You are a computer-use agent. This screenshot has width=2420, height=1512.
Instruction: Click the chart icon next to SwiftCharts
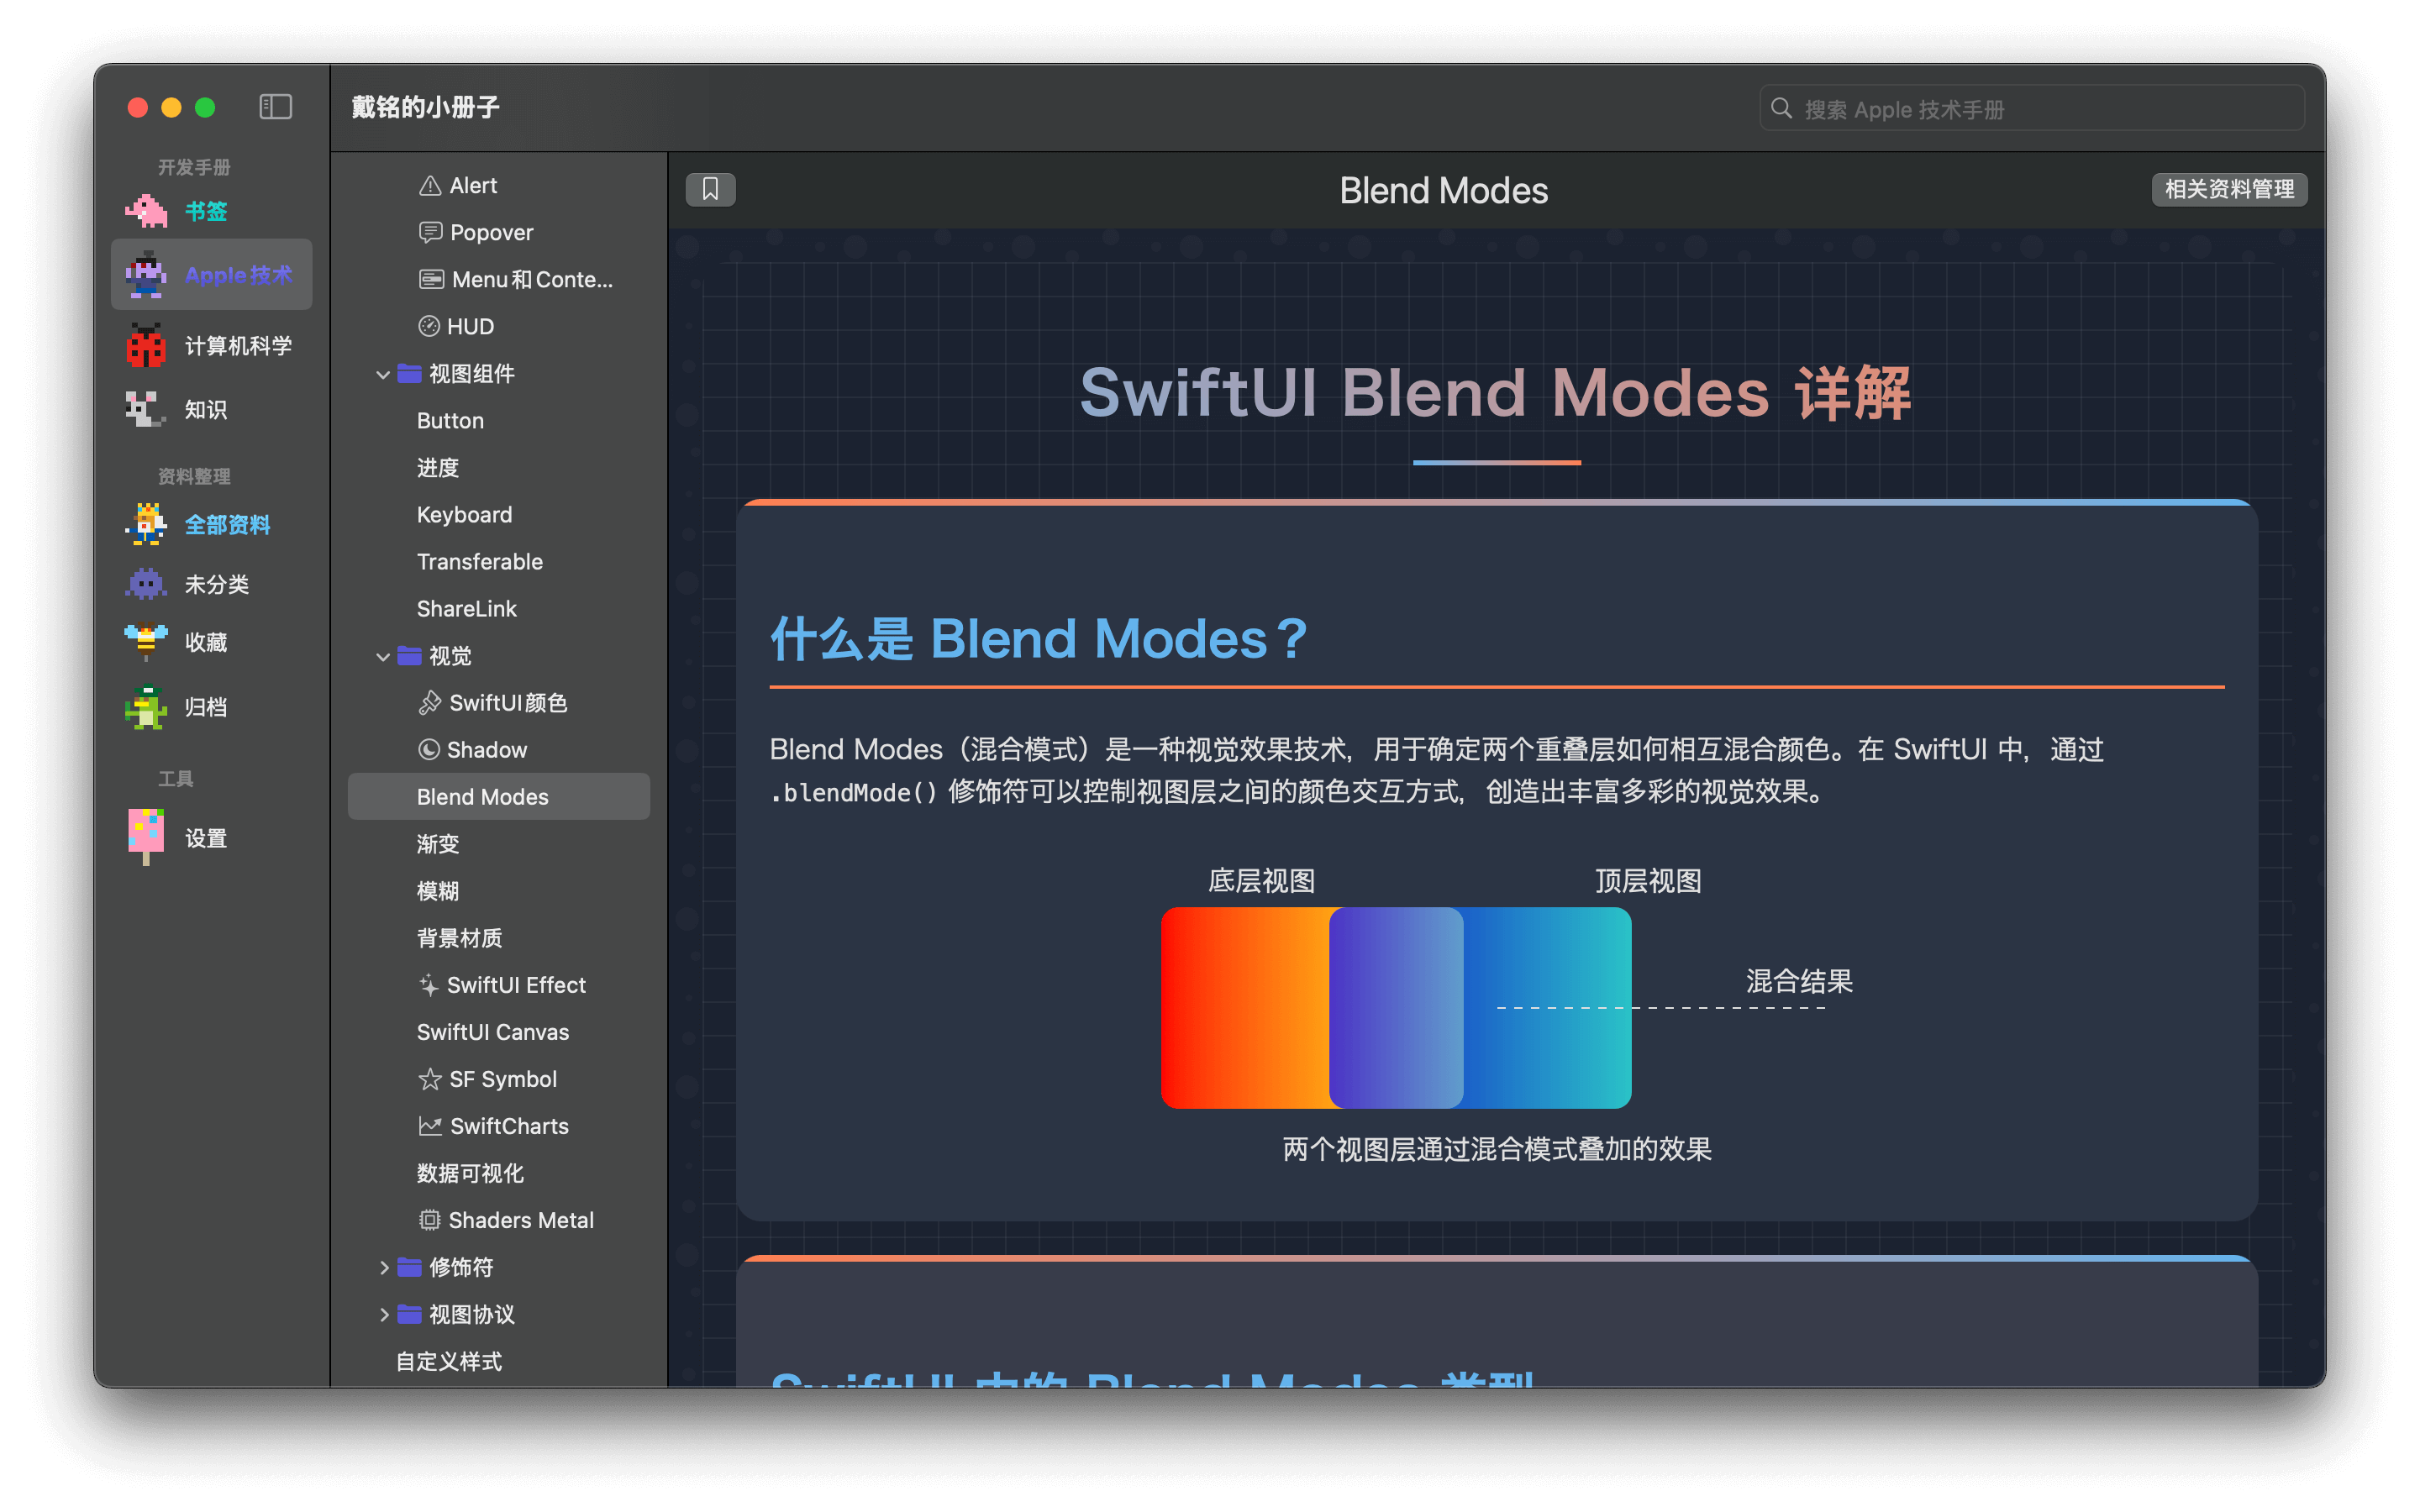click(430, 1126)
